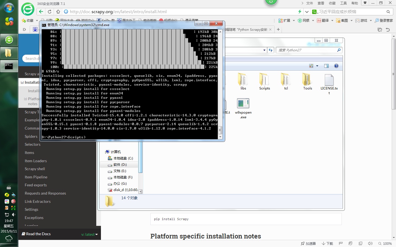The image size is (396, 247).
Task: Select 本地磁盘 (C:) in navigation tree
Action: point(120,158)
